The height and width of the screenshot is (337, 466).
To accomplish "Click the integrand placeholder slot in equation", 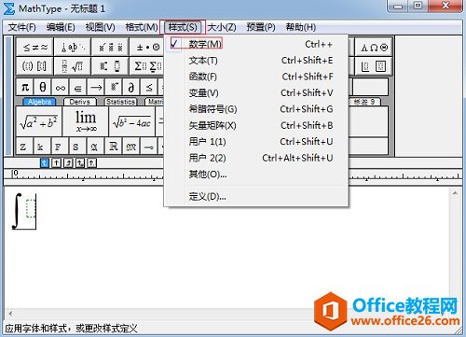I will tap(31, 208).
